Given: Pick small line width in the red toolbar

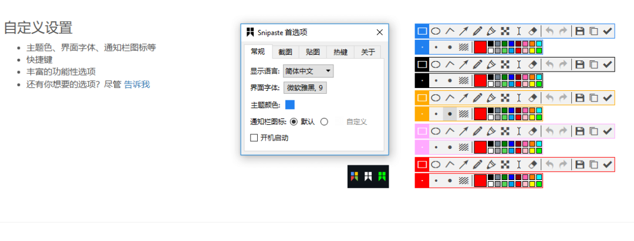Looking at the screenshot, I should coord(436,181).
